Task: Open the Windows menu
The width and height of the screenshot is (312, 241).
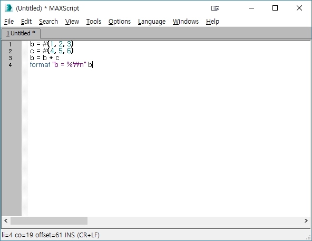Action: point(186,21)
